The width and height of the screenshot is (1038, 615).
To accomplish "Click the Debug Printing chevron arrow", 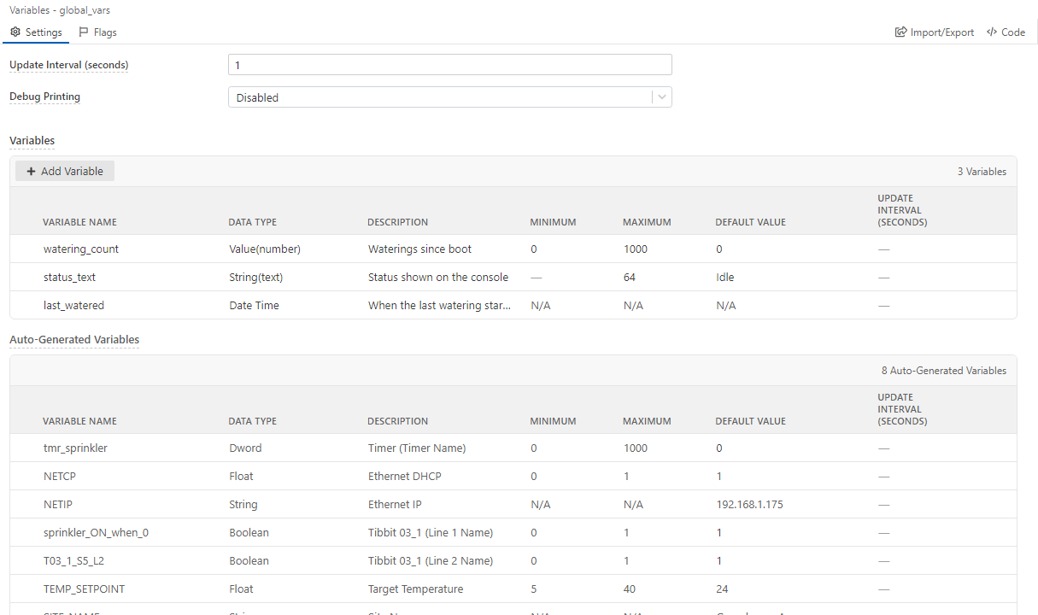I will point(662,97).
